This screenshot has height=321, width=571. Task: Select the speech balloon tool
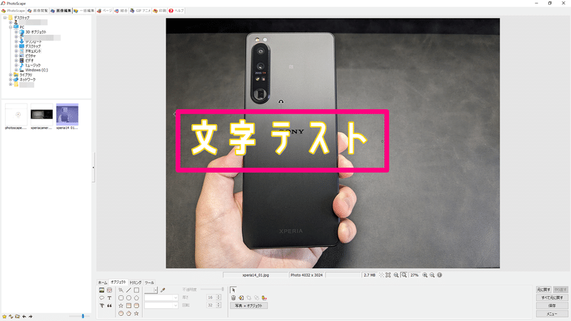click(101, 297)
